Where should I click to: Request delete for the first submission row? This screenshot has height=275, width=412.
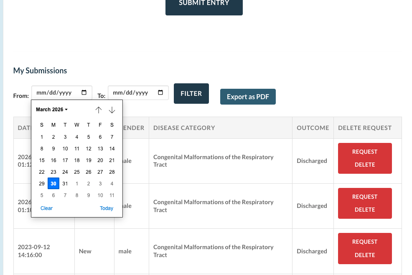tap(365, 158)
